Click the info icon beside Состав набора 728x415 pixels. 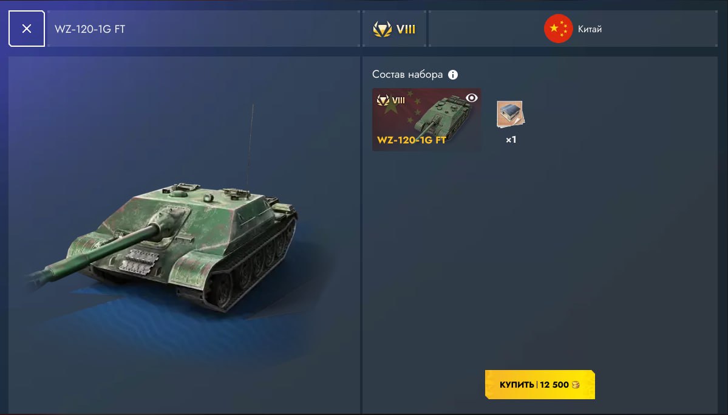[x=453, y=75]
